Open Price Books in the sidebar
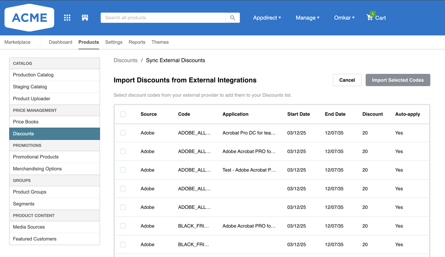 coord(26,122)
